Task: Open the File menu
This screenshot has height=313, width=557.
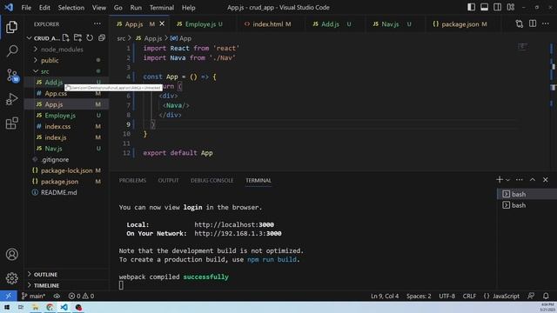Action: 26,8
